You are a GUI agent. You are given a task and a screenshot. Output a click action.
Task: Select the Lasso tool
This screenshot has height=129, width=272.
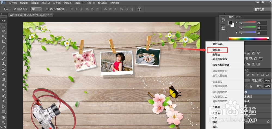click(4, 31)
